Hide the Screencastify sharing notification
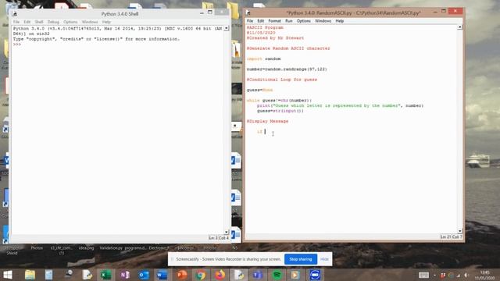The image size is (500, 281). (324, 259)
